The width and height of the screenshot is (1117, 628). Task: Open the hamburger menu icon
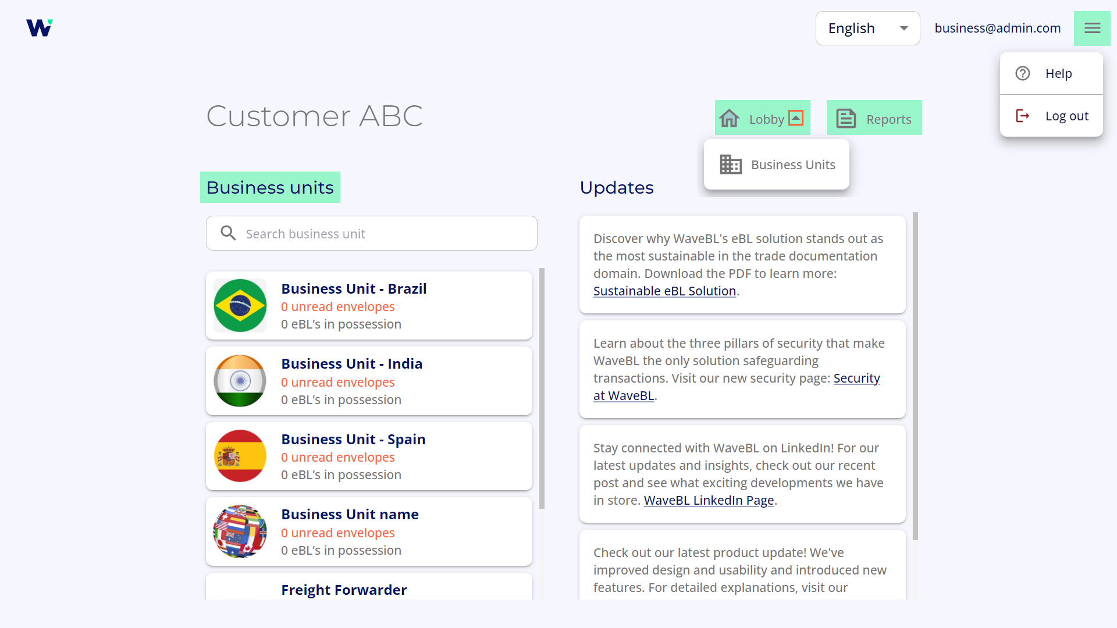(1092, 28)
